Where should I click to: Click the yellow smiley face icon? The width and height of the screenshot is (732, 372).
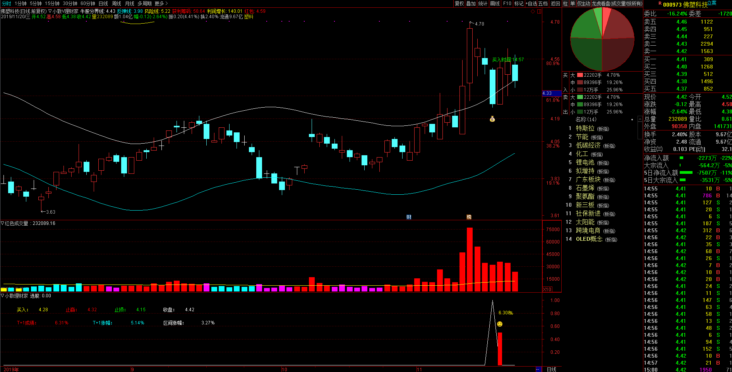point(500,324)
